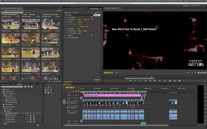This screenshot has width=207, height=129.
Task: Select Cross Dissolve transition
Action: pyautogui.click(x=12, y=115)
